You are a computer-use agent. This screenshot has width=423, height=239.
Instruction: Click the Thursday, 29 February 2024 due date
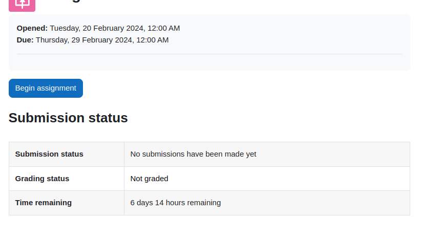(x=84, y=40)
